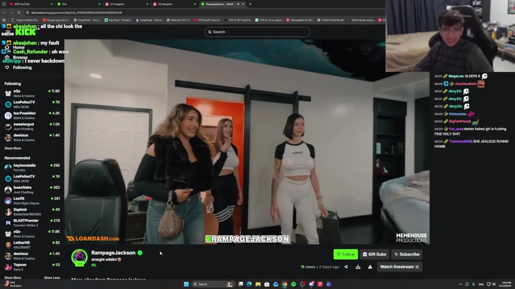
Task: Open sweatergxd channel in the sidebar
Action: 32,126
